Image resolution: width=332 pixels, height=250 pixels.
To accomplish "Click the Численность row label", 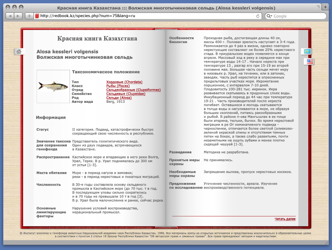I will 49,184.
